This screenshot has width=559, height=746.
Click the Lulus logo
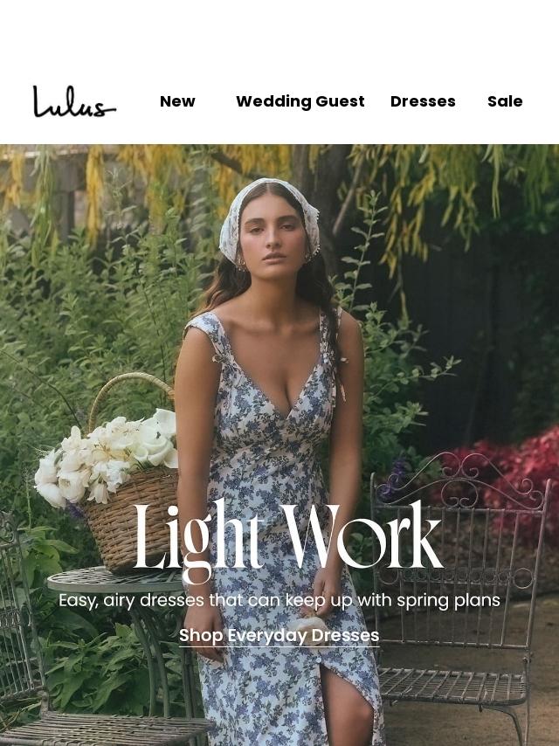tap(75, 101)
